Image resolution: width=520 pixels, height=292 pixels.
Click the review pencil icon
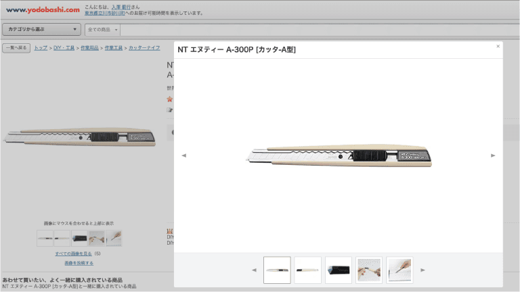coord(170,110)
